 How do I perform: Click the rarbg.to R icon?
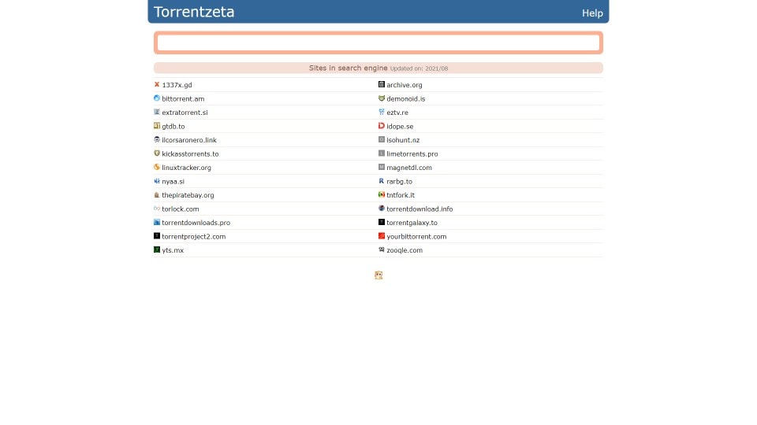pyautogui.click(x=382, y=181)
